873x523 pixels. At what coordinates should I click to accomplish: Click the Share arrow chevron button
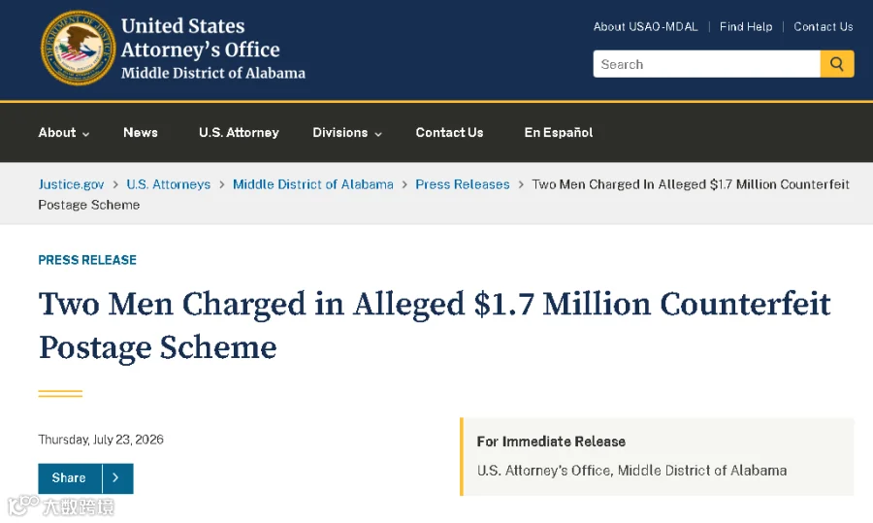117,478
